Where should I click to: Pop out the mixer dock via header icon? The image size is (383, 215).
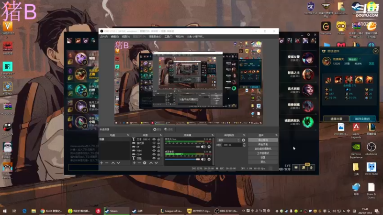click(x=213, y=135)
